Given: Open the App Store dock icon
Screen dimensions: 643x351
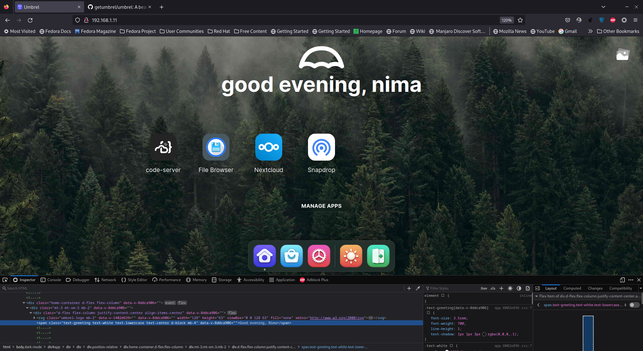Looking at the screenshot, I should click(x=291, y=256).
